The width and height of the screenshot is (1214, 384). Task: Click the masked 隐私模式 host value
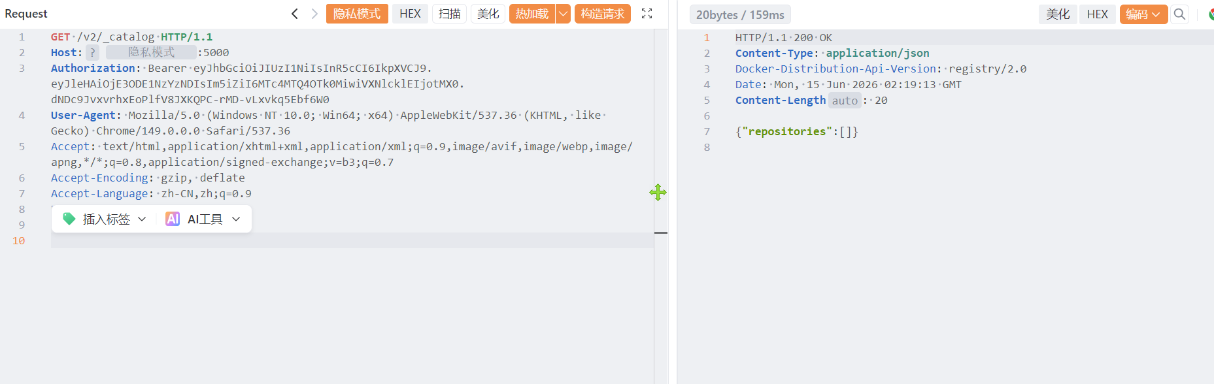[x=151, y=52]
